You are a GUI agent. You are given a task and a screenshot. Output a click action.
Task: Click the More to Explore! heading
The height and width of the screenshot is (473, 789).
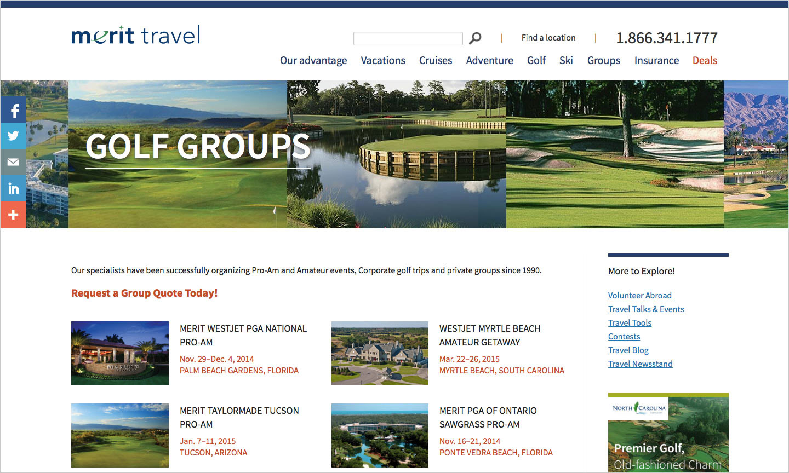(x=642, y=271)
